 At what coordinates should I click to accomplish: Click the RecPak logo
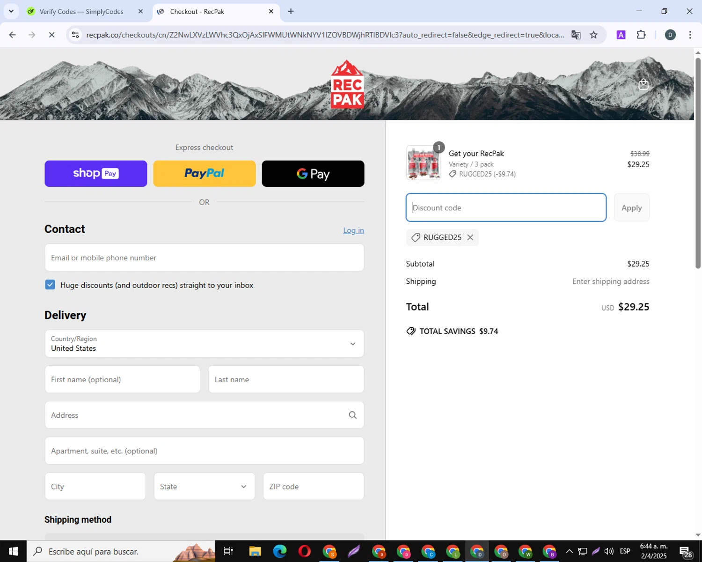[x=347, y=84]
